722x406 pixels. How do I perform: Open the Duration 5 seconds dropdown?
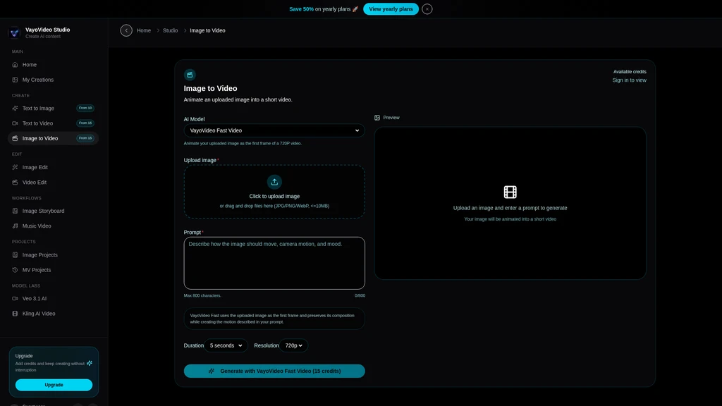coord(226,345)
